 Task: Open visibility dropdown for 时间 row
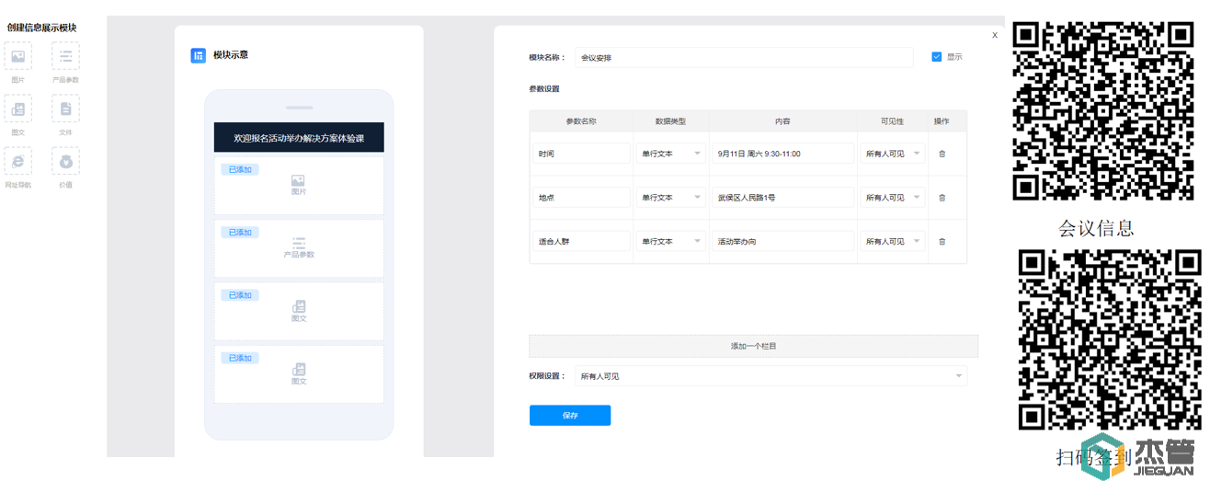coord(892,154)
